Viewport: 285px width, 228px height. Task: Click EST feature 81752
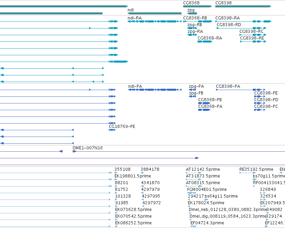[116, 193]
